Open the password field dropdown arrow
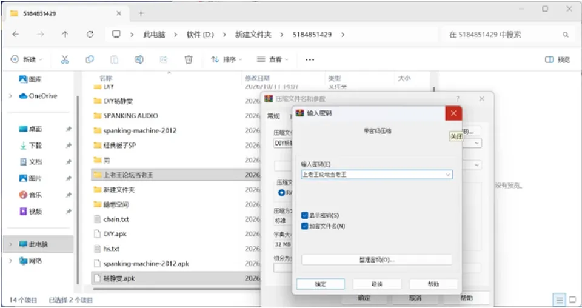 tap(448, 175)
